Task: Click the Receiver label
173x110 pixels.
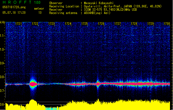Action: [56, 10]
